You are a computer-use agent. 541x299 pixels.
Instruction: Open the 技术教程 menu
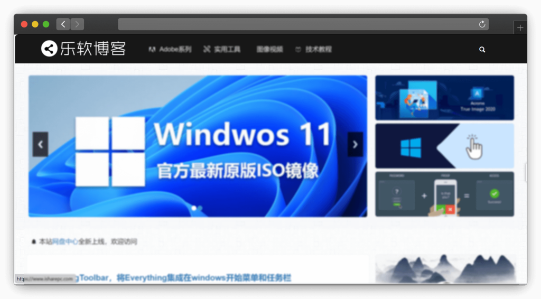click(x=314, y=49)
